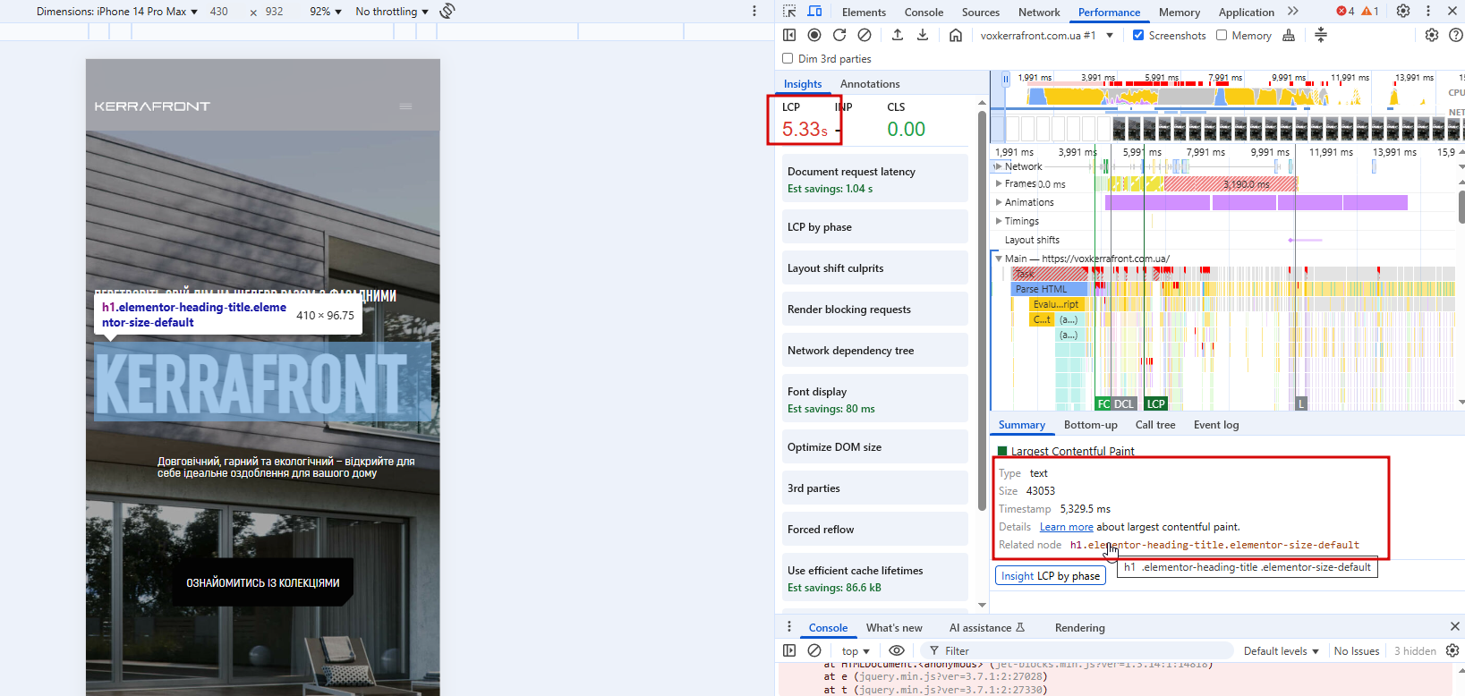Open the Annotations tab

point(870,83)
